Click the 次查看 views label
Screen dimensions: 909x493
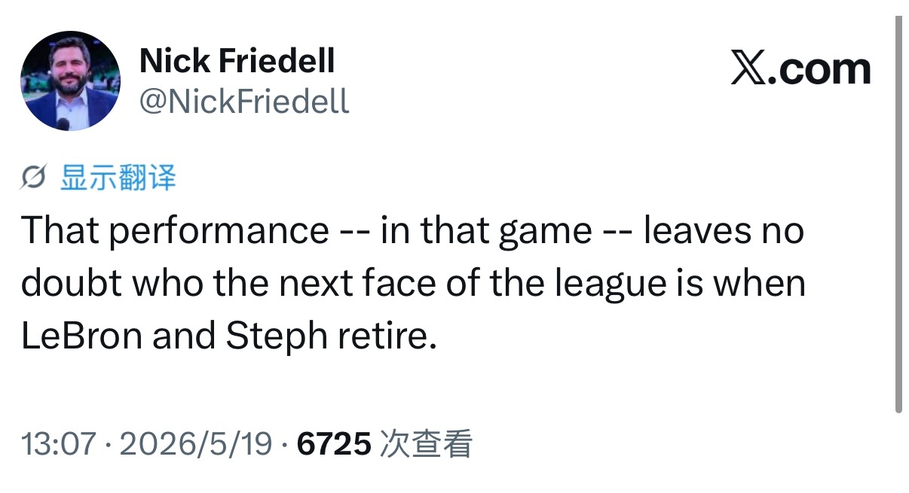[x=426, y=444]
